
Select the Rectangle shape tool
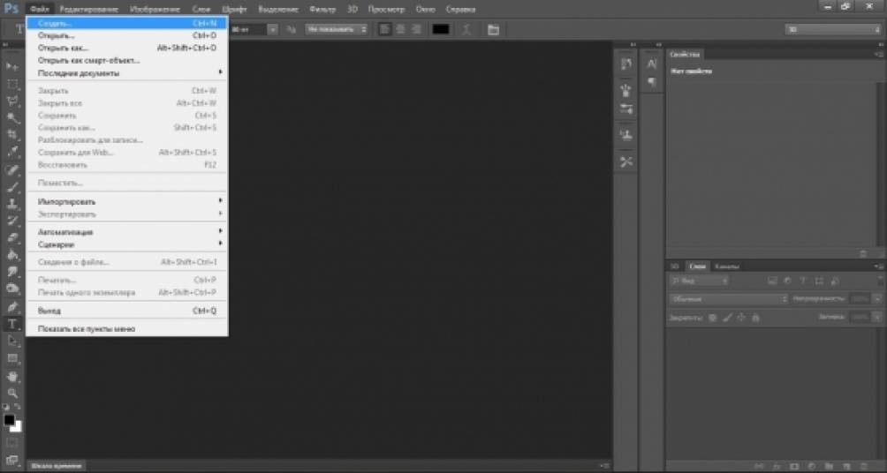11,358
